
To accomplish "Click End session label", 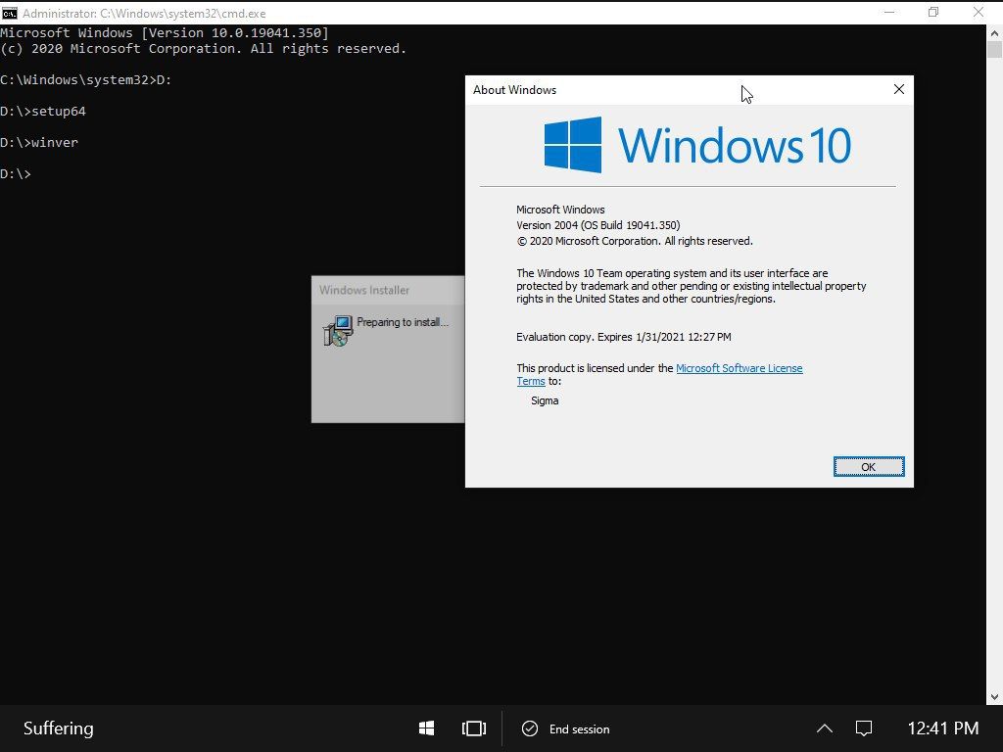I will [x=580, y=728].
